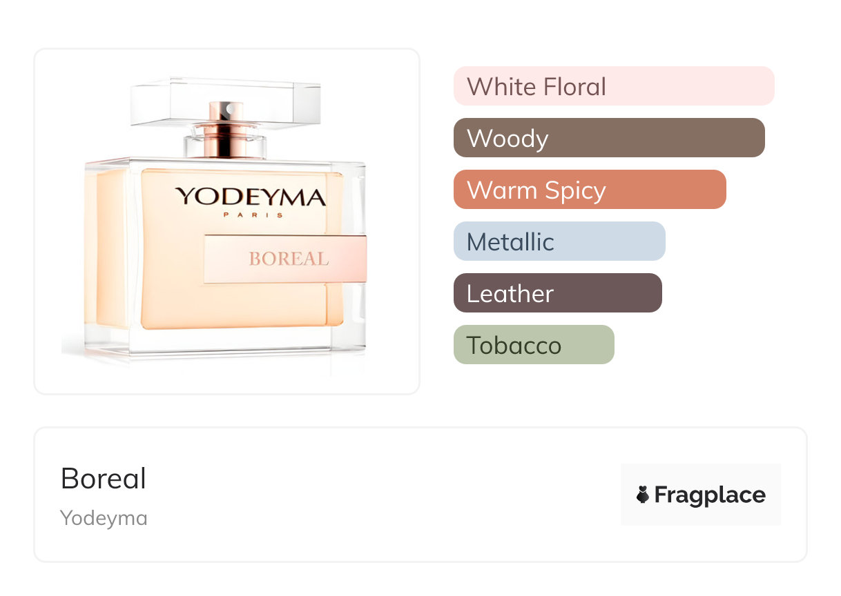Select the White Floral accord bar
The width and height of the screenshot is (841, 596).
pos(613,86)
